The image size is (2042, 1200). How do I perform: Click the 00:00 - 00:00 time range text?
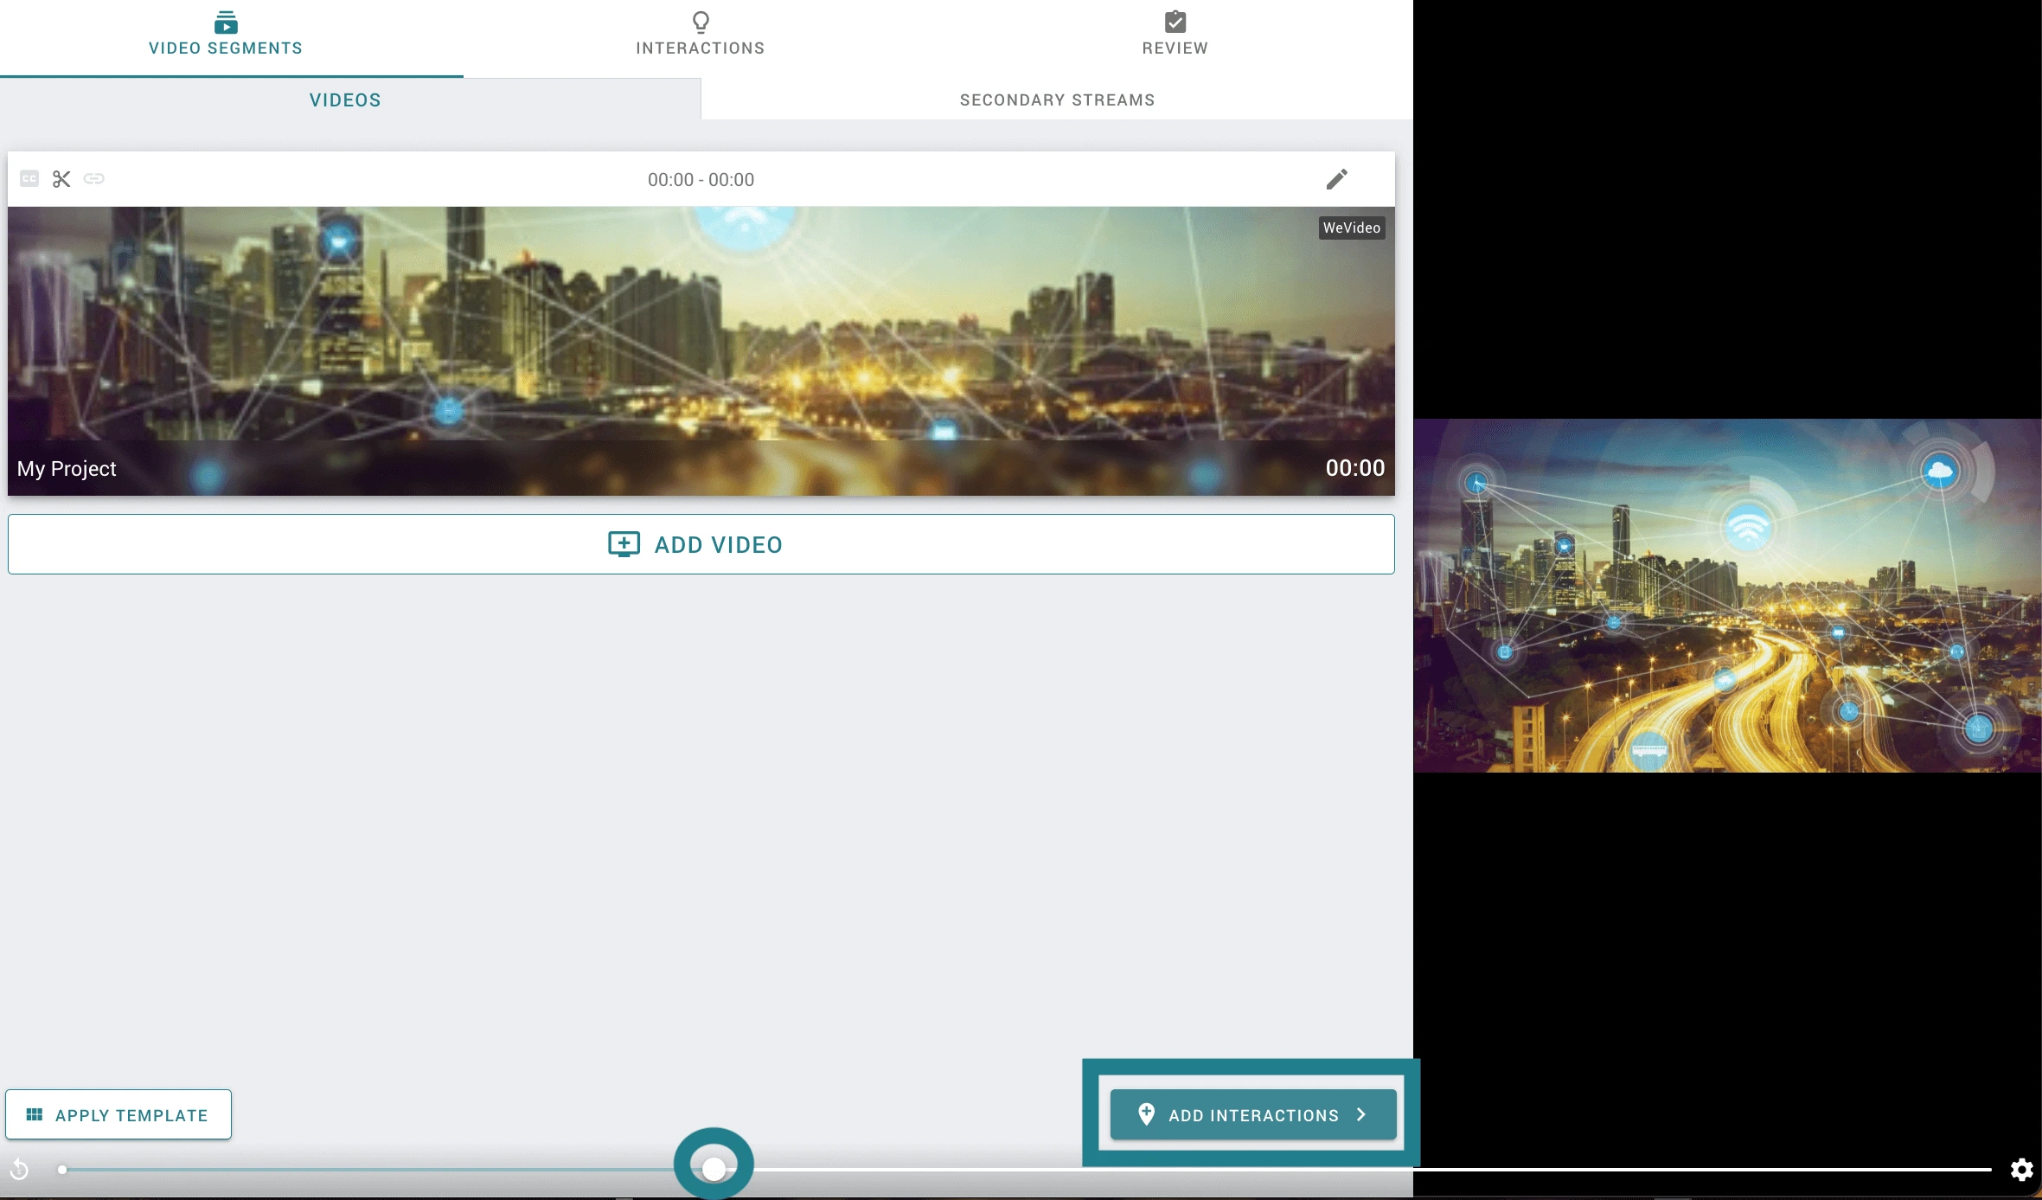click(x=701, y=180)
